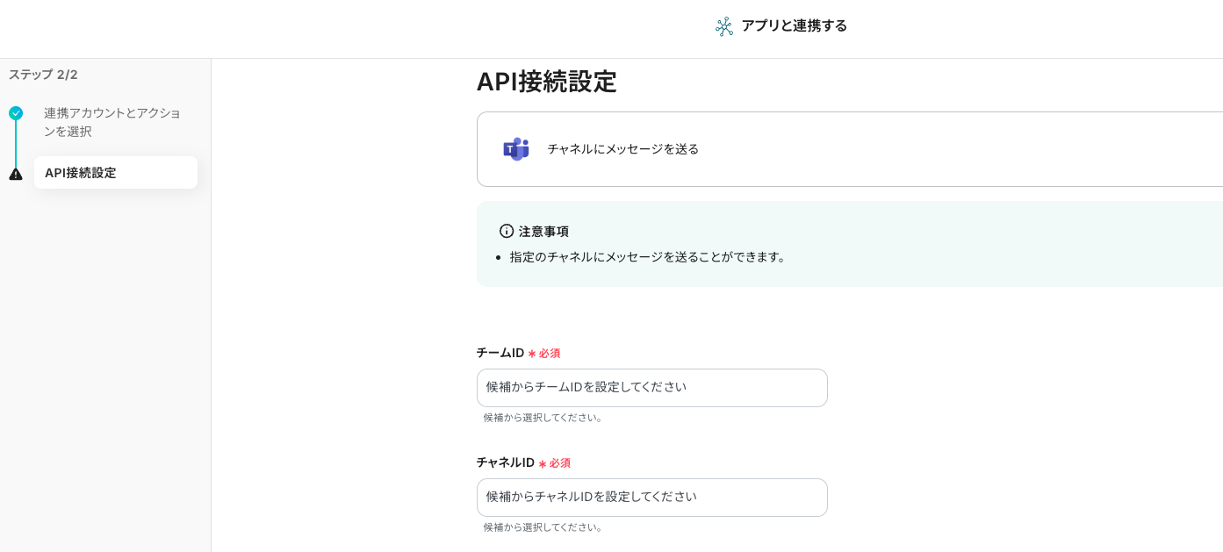Click the アプリと連携する header title
1223x552 pixels.
(x=794, y=25)
